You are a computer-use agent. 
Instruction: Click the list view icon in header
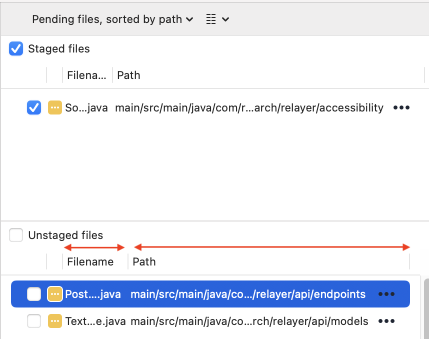211,19
